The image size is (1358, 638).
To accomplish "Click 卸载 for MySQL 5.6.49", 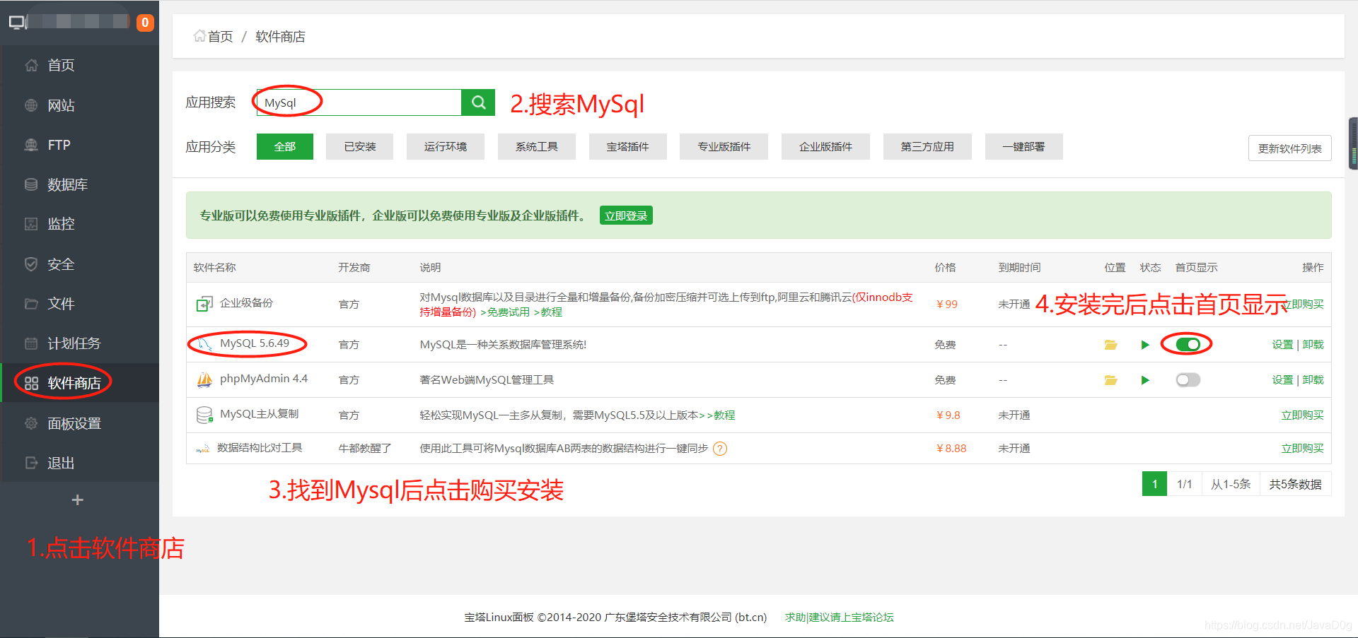I will click(1313, 344).
